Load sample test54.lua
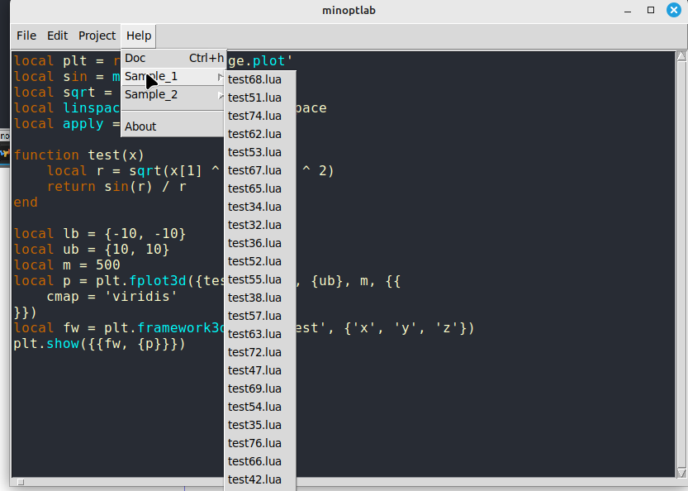The image size is (688, 491). (x=259, y=407)
